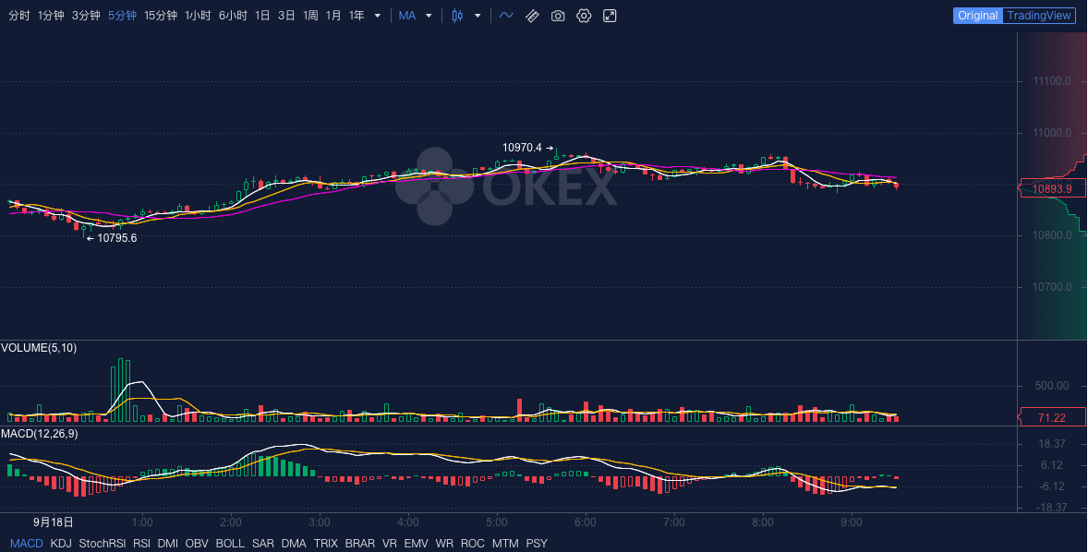Select the 1分钟 interval
Screen dimensions: 1088x552
(51, 16)
